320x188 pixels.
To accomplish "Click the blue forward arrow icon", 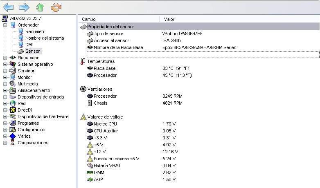I will click(24, 7).
